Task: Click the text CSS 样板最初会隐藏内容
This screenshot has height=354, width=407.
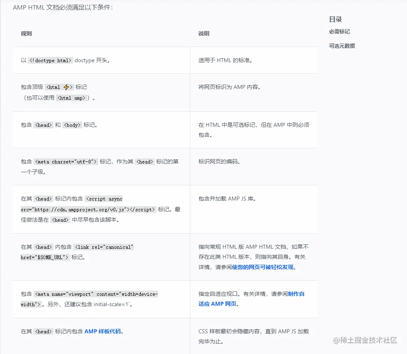Action: (229, 331)
